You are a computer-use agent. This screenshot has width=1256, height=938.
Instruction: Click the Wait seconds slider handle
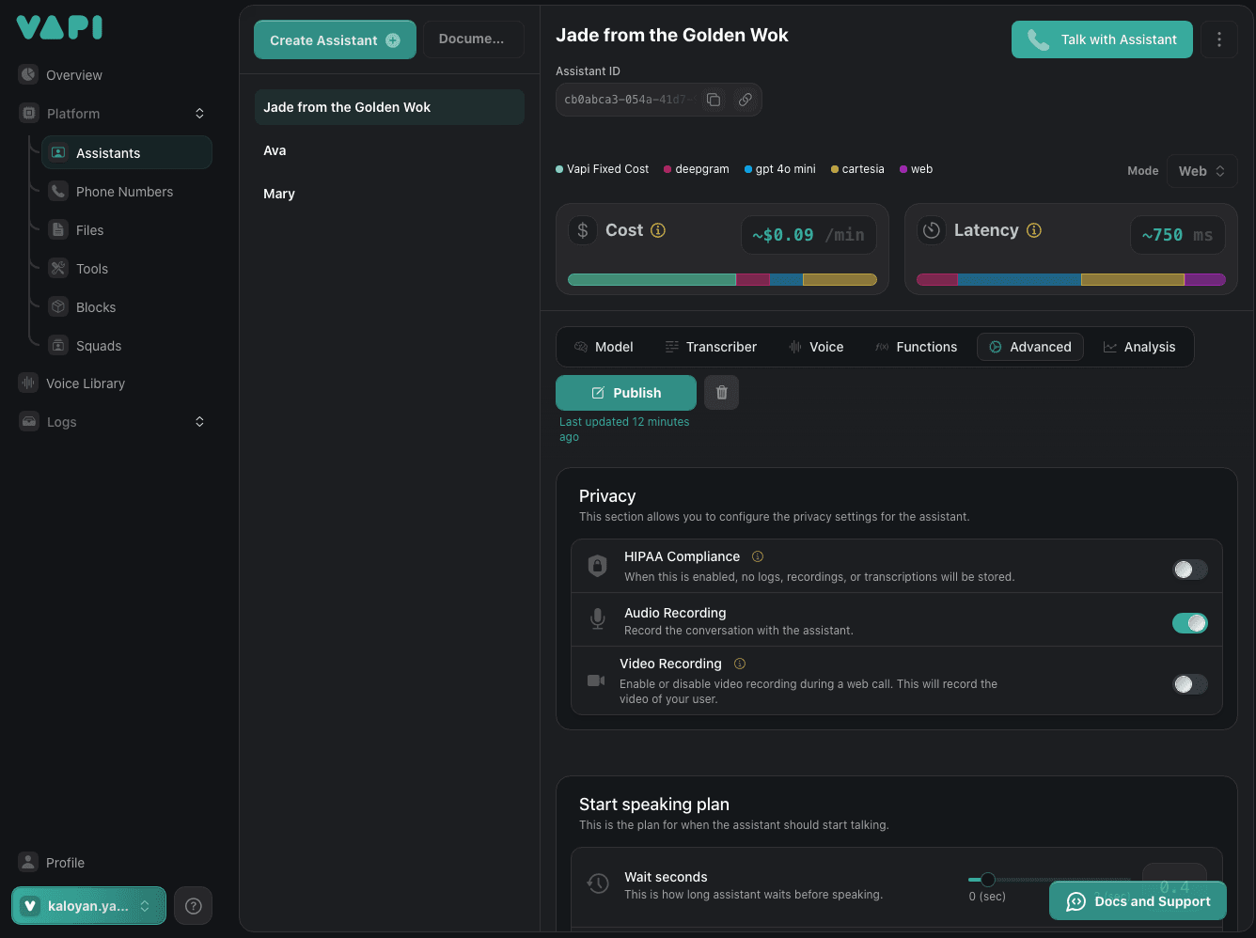tap(987, 880)
